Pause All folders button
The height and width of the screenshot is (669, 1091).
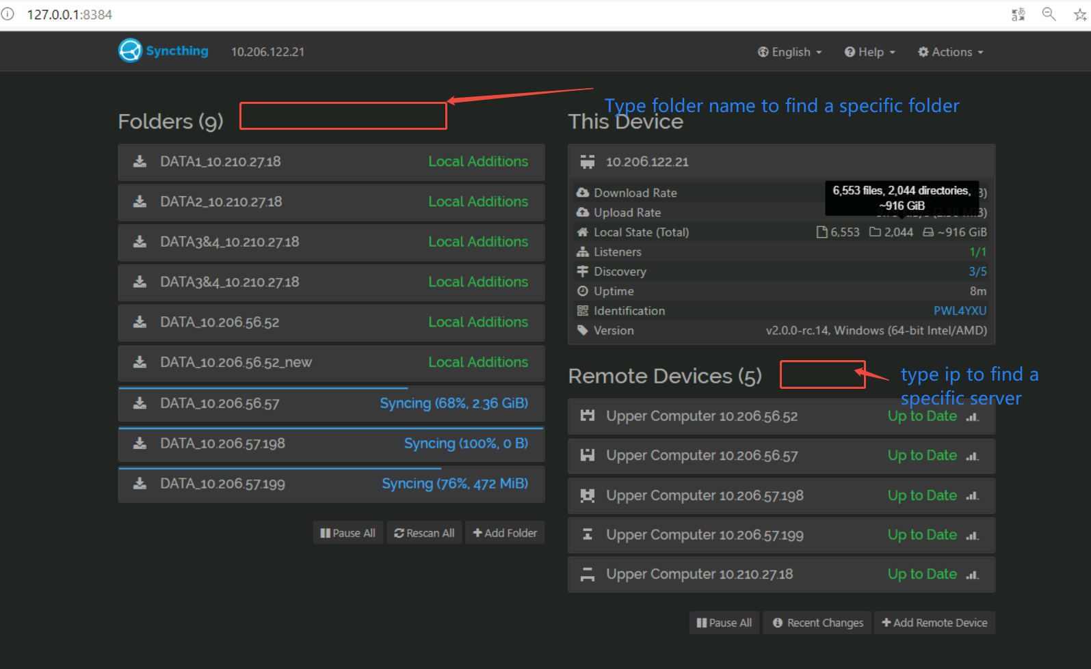click(347, 533)
